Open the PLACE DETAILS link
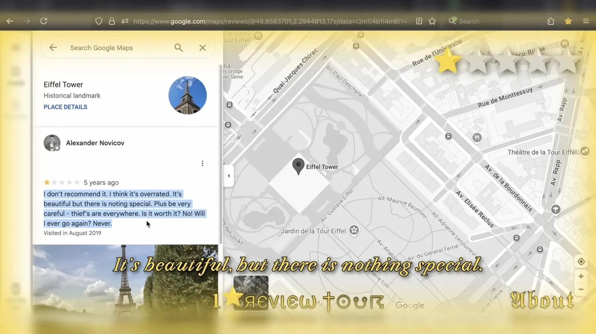 (65, 107)
